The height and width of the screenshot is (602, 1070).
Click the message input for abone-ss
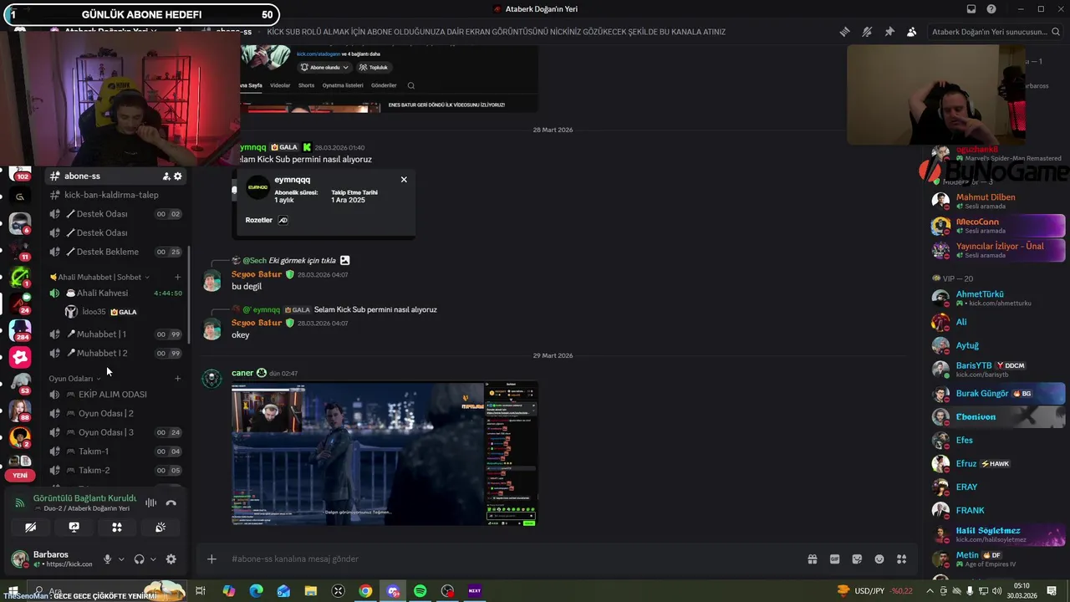[x=510, y=559]
